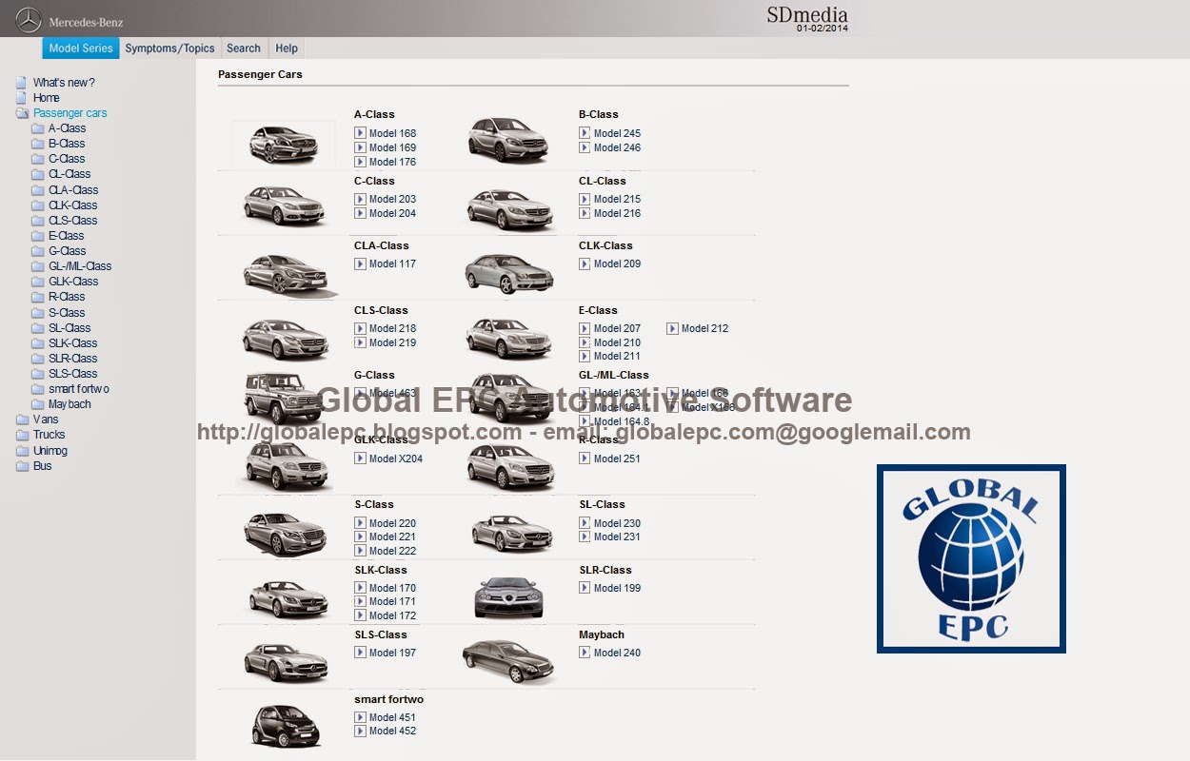Image resolution: width=1190 pixels, height=761 pixels.
Task: Open Model 211 link
Action: pyautogui.click(x=617, y=356)
